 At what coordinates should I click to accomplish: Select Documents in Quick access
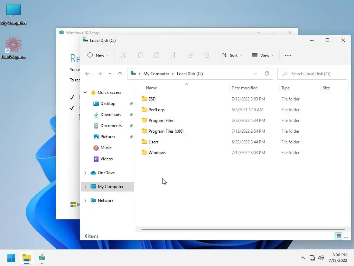[x=111, y=125]
